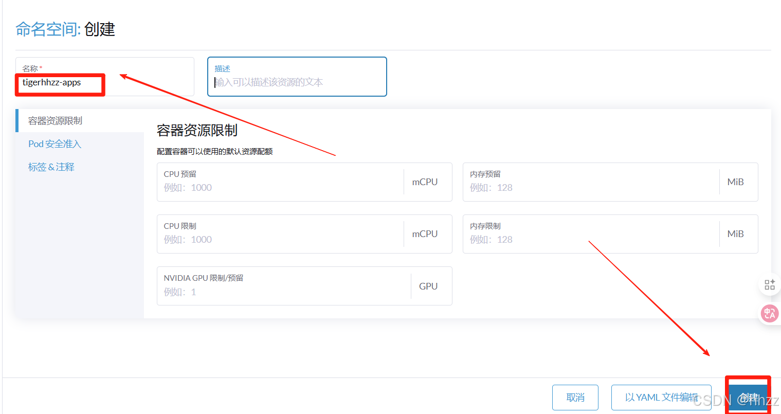Screen dimensions: 781x414
Task: Click the NVIDIA GPU 限制/预留 input field
Action: (284, 286)
